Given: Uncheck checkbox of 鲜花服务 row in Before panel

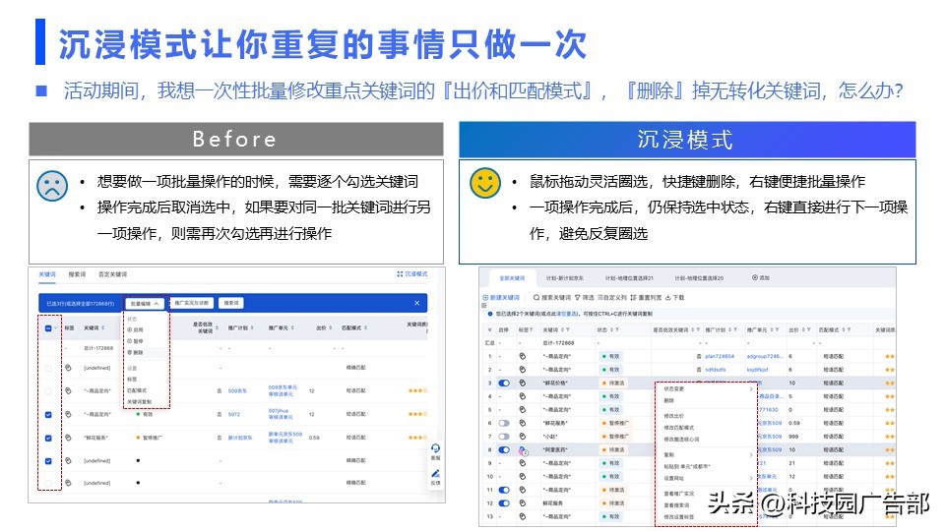Looking at the screenshot, I should point(48,438).
